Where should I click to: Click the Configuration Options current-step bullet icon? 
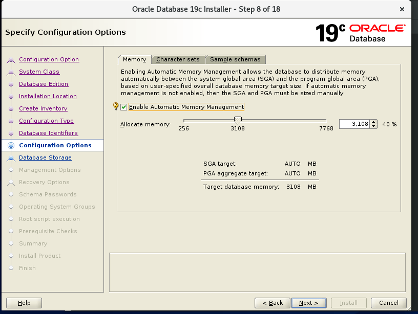11,145
